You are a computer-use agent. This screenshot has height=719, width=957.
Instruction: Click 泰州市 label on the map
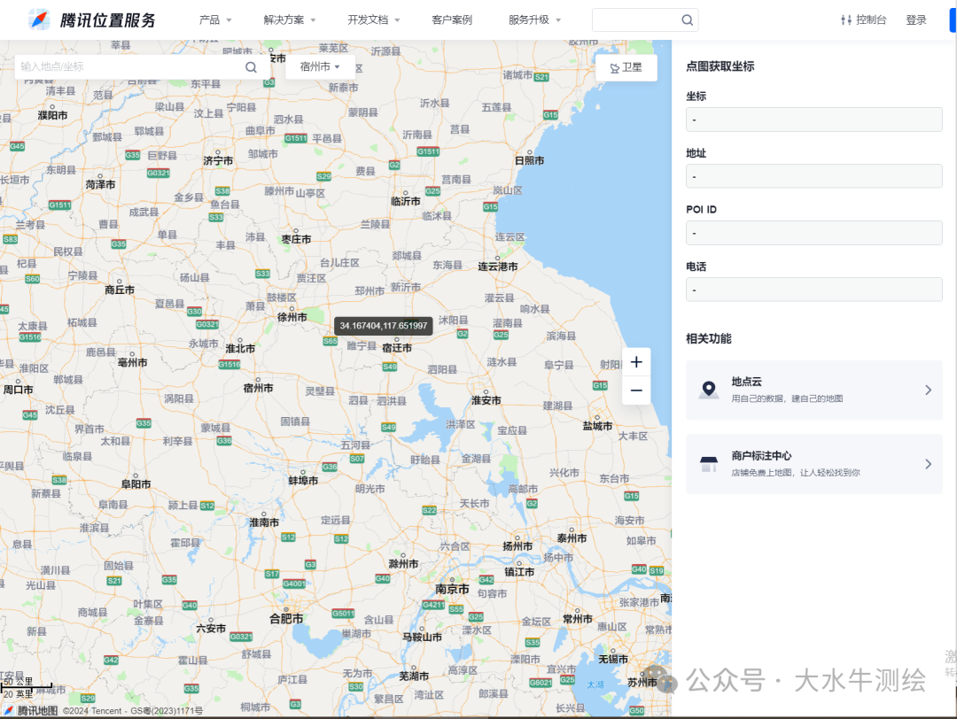[572, 538]
